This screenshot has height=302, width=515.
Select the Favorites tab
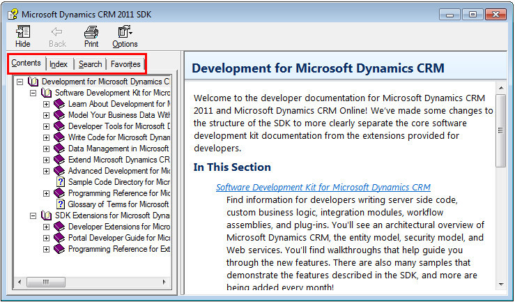tap(125, 64)
